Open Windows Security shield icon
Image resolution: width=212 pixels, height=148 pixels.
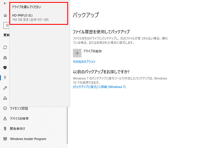click(5, 68)
